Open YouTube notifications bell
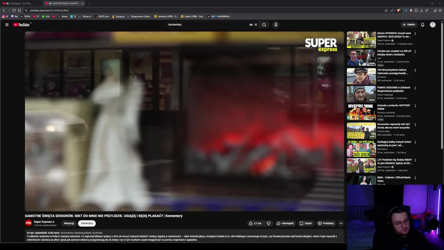Viewport: 444px width, 250px height. [422, 25]
